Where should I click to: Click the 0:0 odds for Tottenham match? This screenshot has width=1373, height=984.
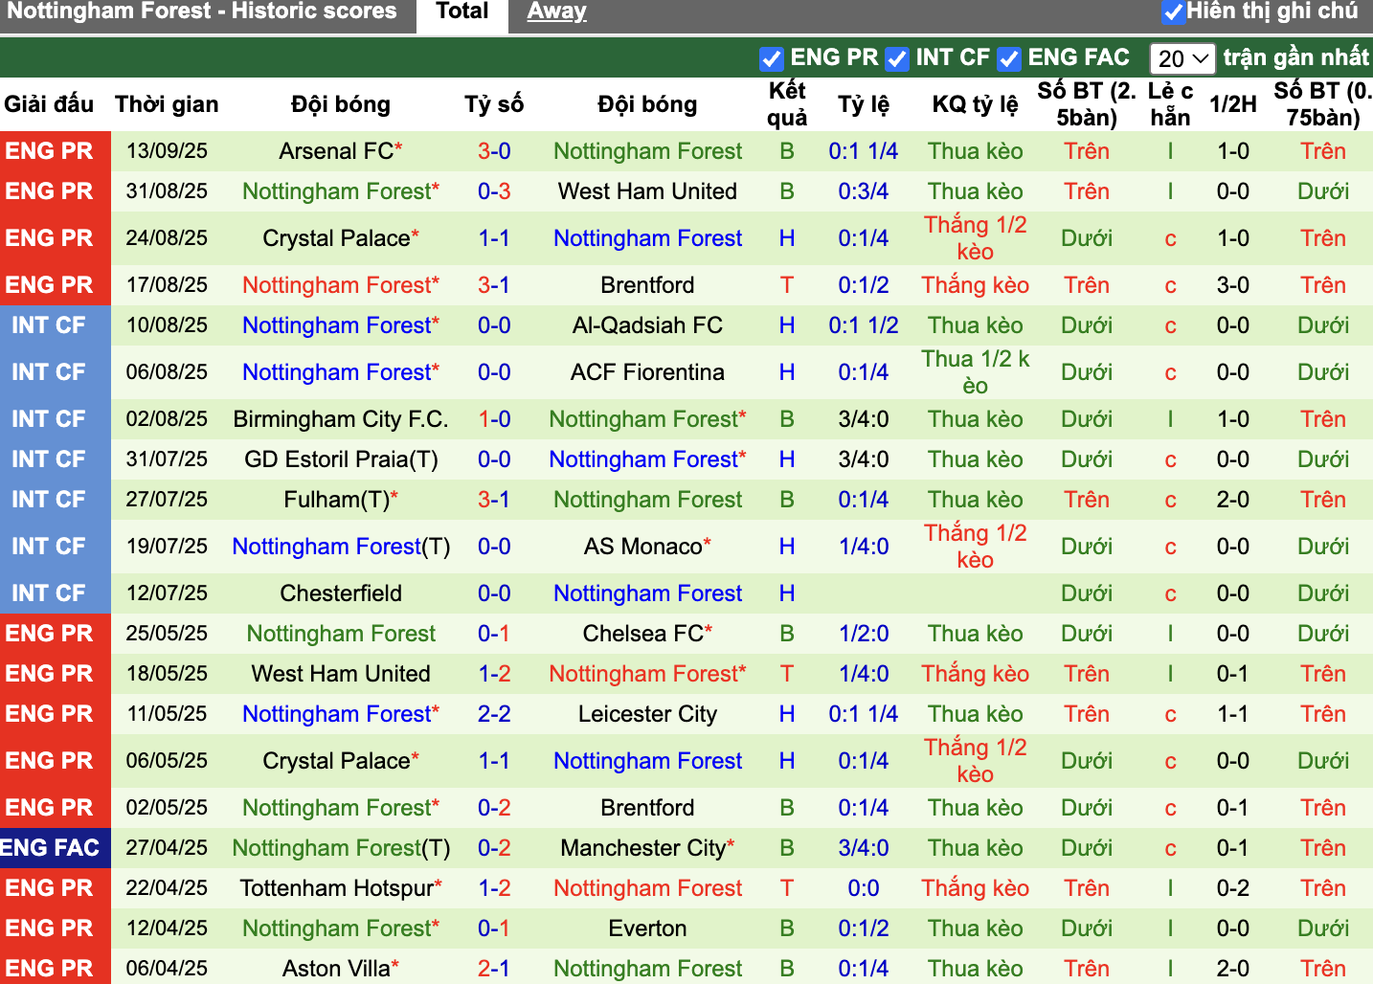pyautogui.click(x=864, y=888)
